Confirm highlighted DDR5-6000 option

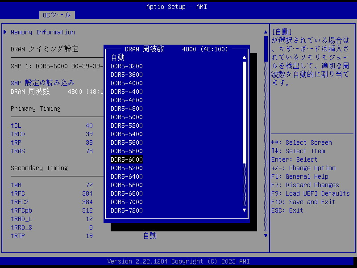click(127, 159)
